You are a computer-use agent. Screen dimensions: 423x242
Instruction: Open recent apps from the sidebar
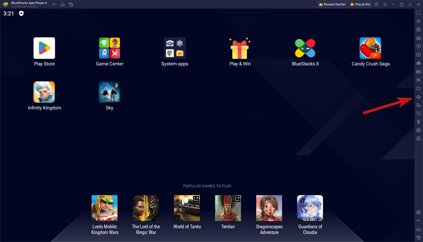click(419, 238)
